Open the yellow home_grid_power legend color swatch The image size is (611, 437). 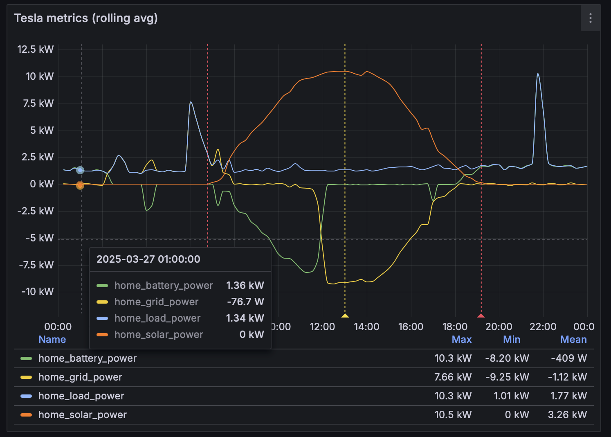click(26, 377)
